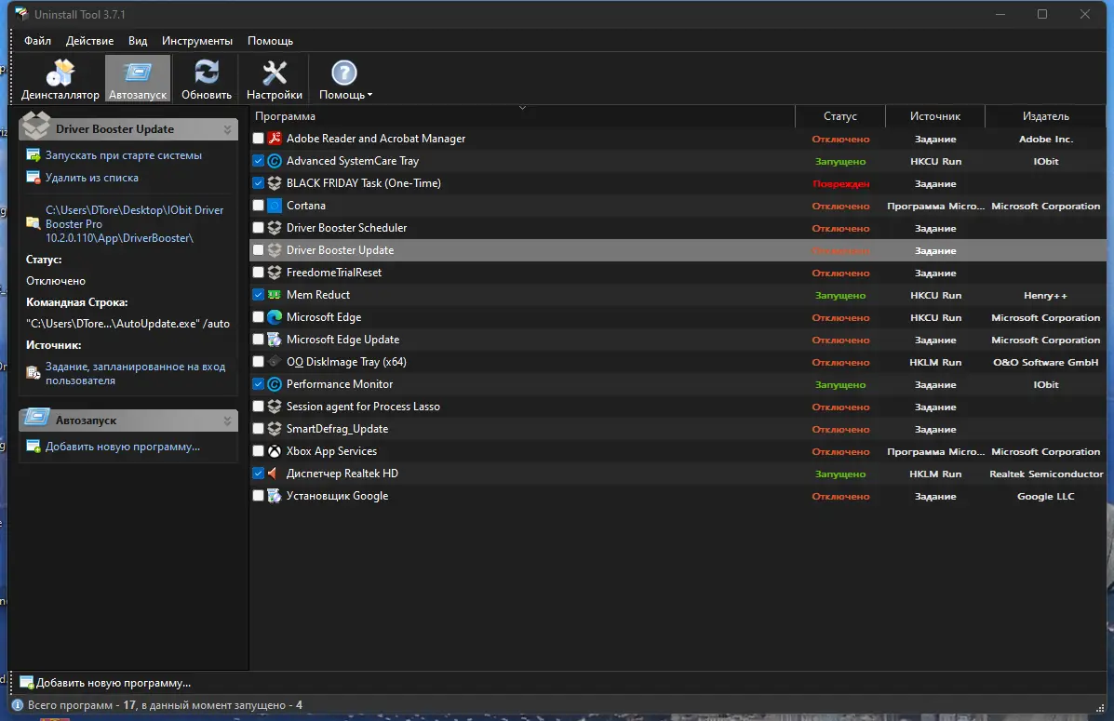The height and width of the screenshot is (721, 1114).
Task: Enable the Microsoft Edge HKCU Run checkbox
Action: (259, 317)
